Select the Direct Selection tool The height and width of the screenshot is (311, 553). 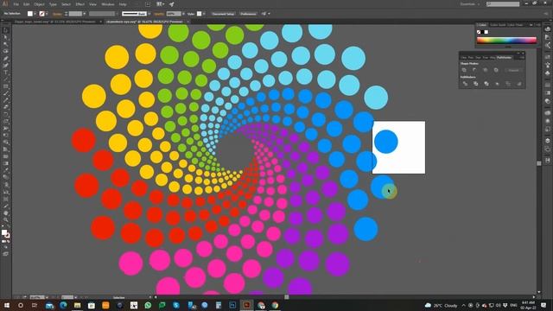tap(6, 37)
